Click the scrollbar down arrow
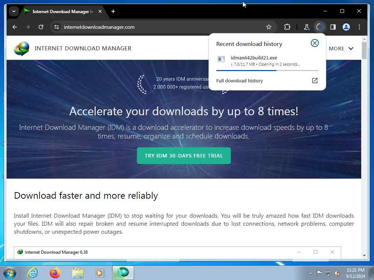374x280 pixels. pos(364,256)
